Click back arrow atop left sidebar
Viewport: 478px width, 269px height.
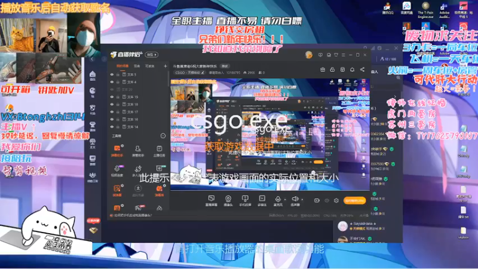pos(93,59)
